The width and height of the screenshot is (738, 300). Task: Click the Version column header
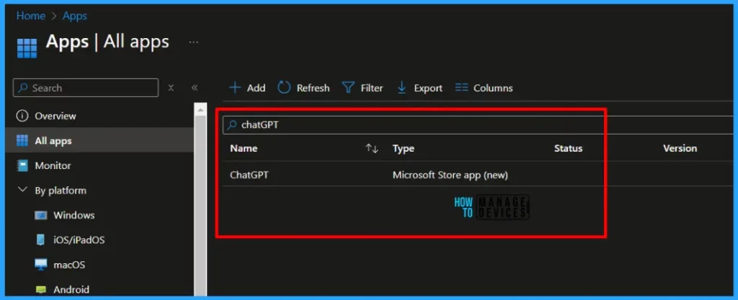point(680,148)
